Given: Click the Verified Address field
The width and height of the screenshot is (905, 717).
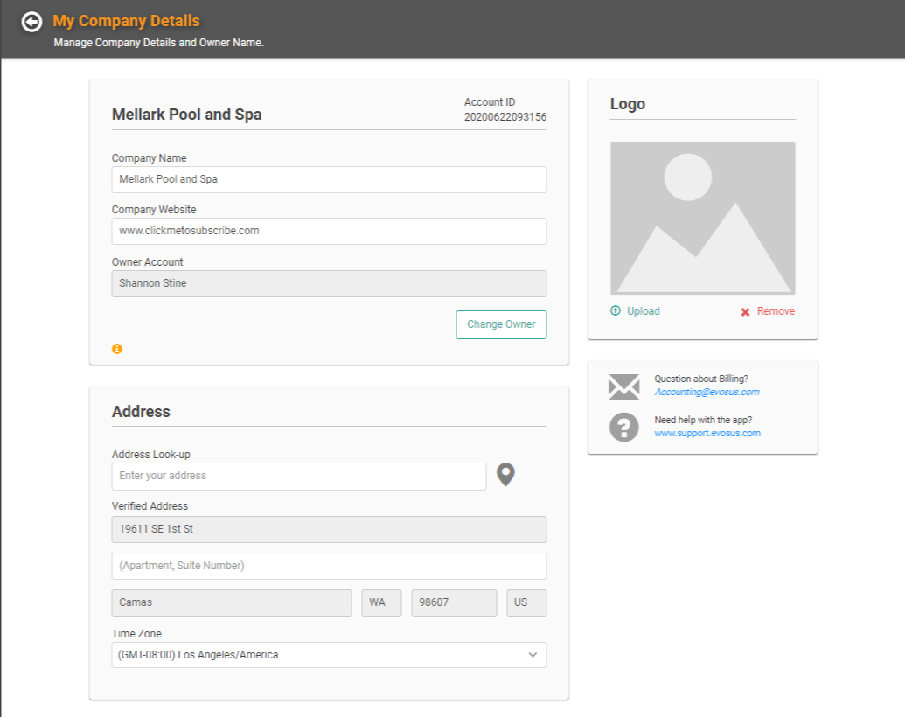Looking at the screenshot, I should 329,529.
